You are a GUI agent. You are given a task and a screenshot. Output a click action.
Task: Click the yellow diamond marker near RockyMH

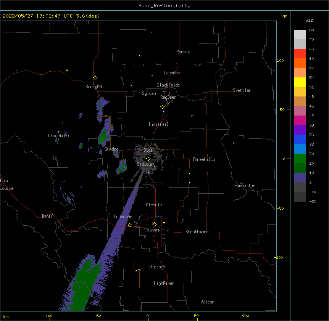coord(95,78)
